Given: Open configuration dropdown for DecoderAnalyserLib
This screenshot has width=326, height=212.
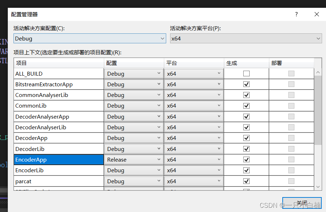Looking at the screenshot, I should coord(134,127).
